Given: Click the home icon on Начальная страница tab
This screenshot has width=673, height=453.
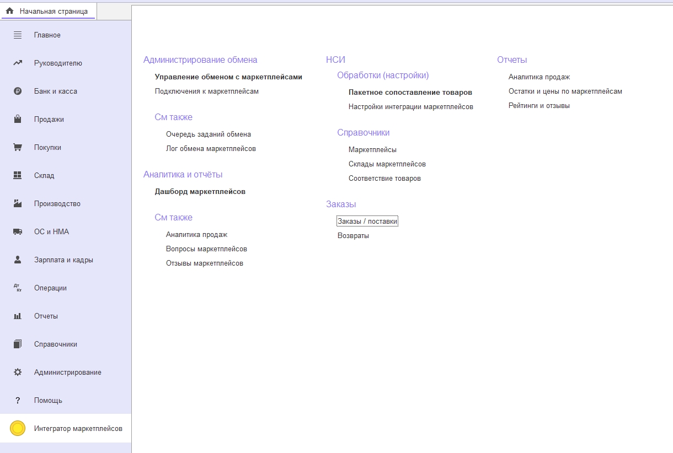Looking at the screenshot, I should pyautogui.click(x=9, y=11).
